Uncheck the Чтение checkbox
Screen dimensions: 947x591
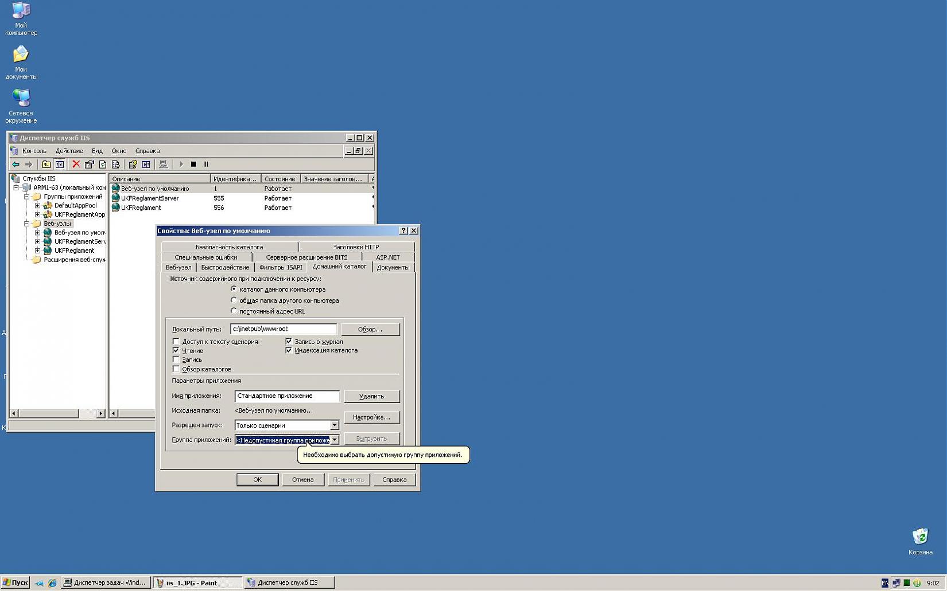176,350
